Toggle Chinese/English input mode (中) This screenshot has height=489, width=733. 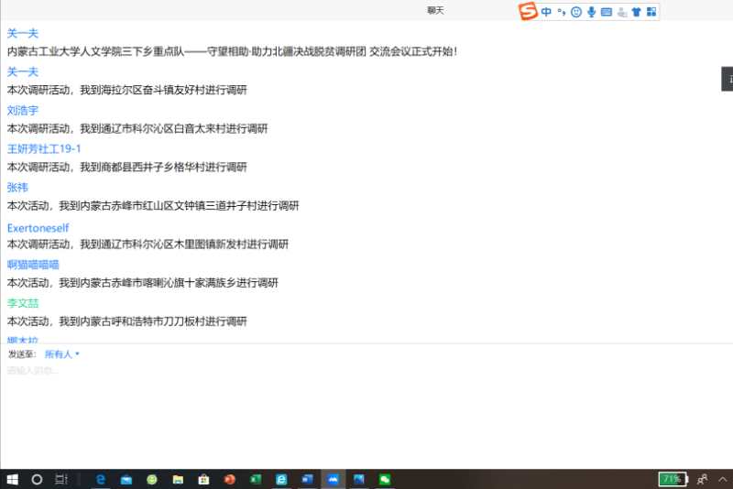pos(546,12)
